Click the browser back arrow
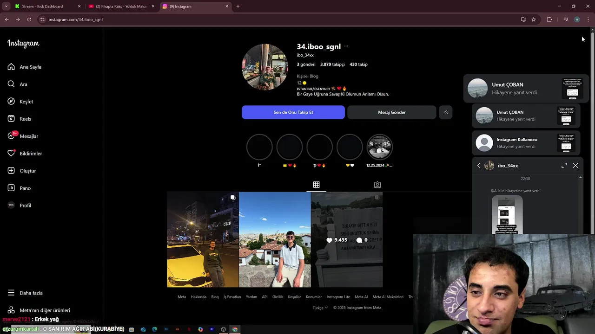 pyautogui.click(x=7, y=19)
